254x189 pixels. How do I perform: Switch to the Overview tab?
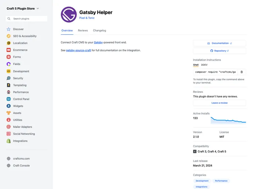coord(67,30)
